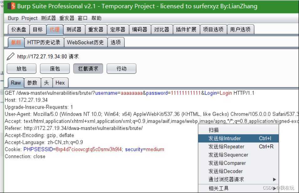This screenshot has height=193, width=299.
Task: Switch to the 重发器 main tab
Action: pos(96,29)
